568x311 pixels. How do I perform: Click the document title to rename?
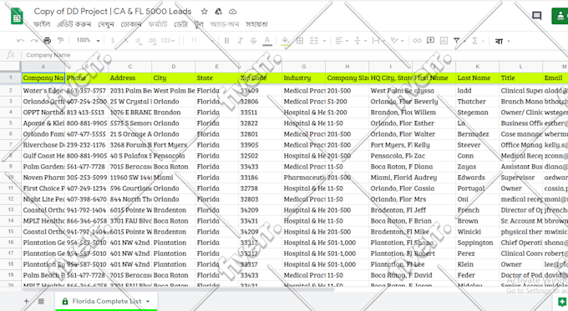tap(112, 12)
